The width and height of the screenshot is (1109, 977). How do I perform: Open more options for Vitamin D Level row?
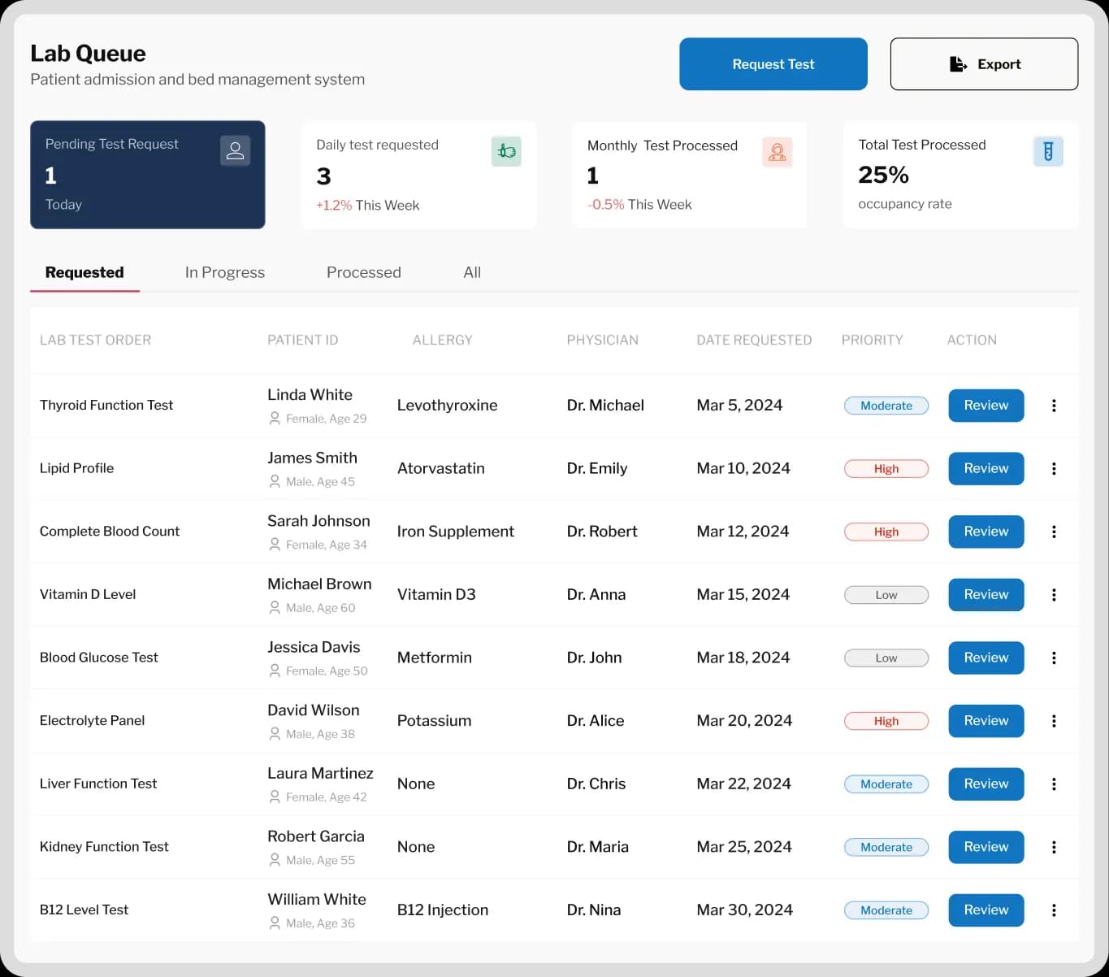(x=1054, y=595)
